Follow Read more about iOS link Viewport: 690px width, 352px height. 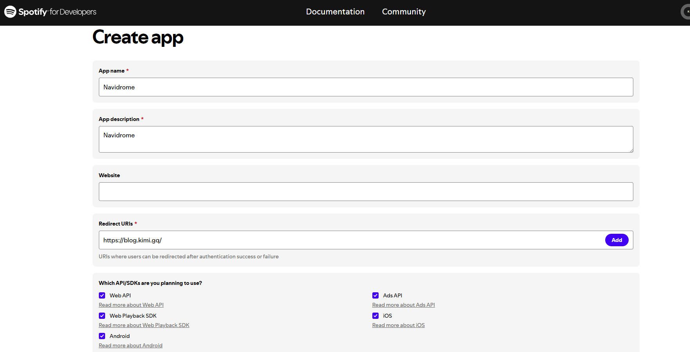[398, 325]
